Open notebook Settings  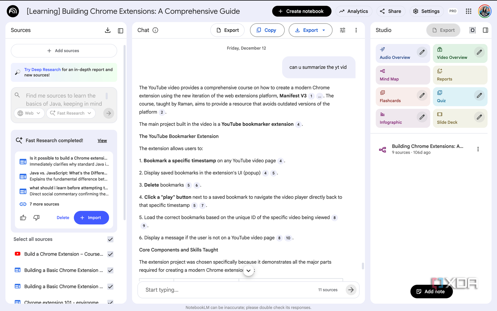click(x=426, y=11)
